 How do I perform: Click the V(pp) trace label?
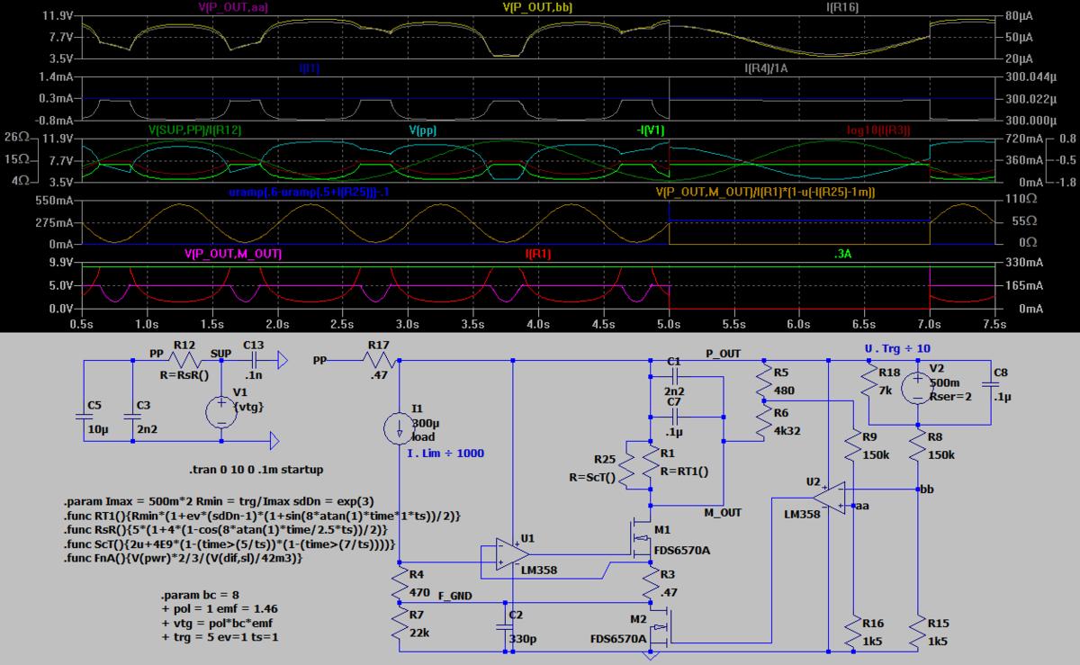point(423,130)
